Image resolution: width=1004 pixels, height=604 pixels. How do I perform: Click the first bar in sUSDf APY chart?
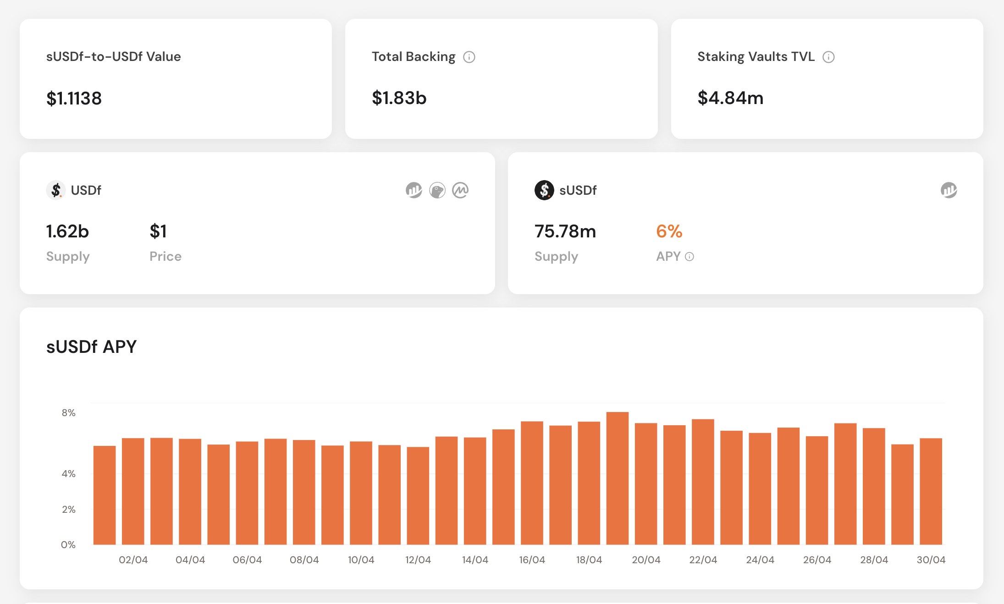pos(105,495)
